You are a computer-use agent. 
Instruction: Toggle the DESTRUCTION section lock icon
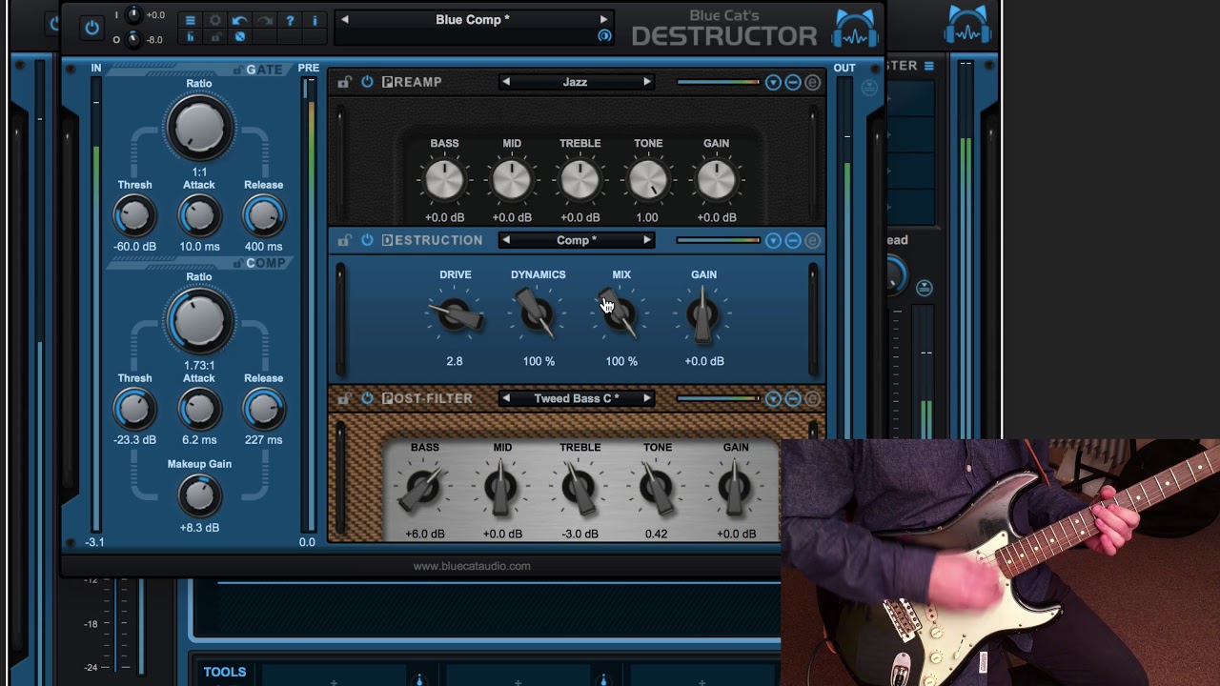pyautogui.click(x=345, y=240)
